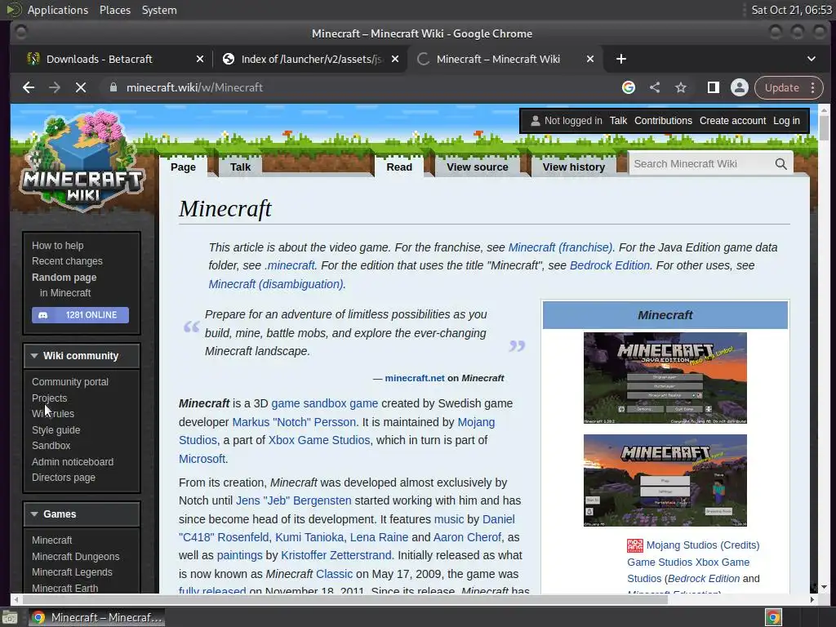Open the Java Edition title screen thumbnail
The image size is (836, 627).
pyautogui.click(x=665, y=378)
